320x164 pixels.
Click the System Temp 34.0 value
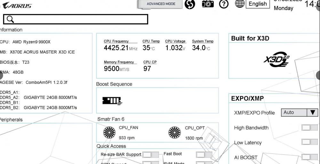pyautogui.click(x=201, y=48)
